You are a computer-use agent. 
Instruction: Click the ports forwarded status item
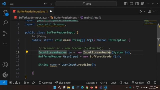[26, 83]
